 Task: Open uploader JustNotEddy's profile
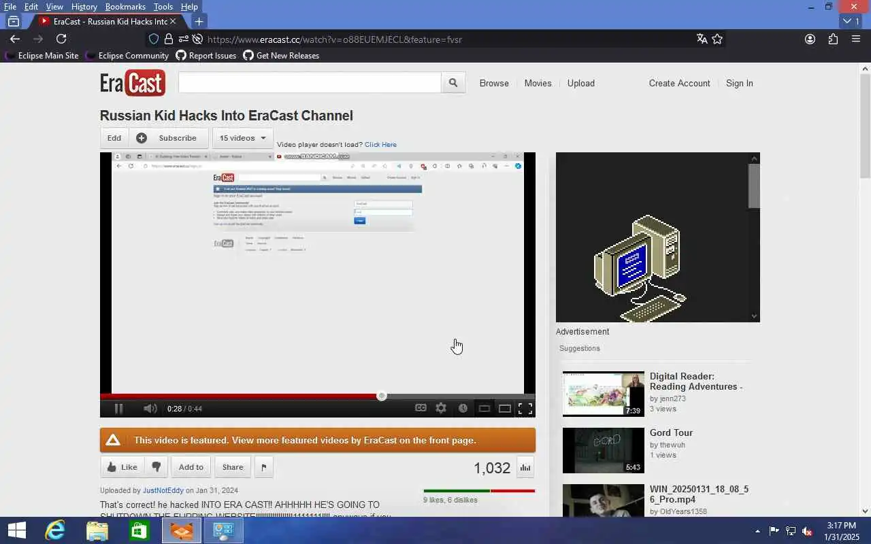(x=163, y=490)
